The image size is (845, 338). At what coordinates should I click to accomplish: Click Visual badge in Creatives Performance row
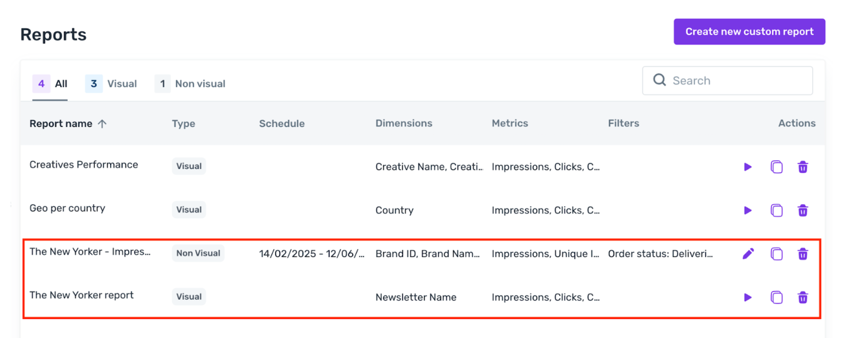(x=189, y=166)
